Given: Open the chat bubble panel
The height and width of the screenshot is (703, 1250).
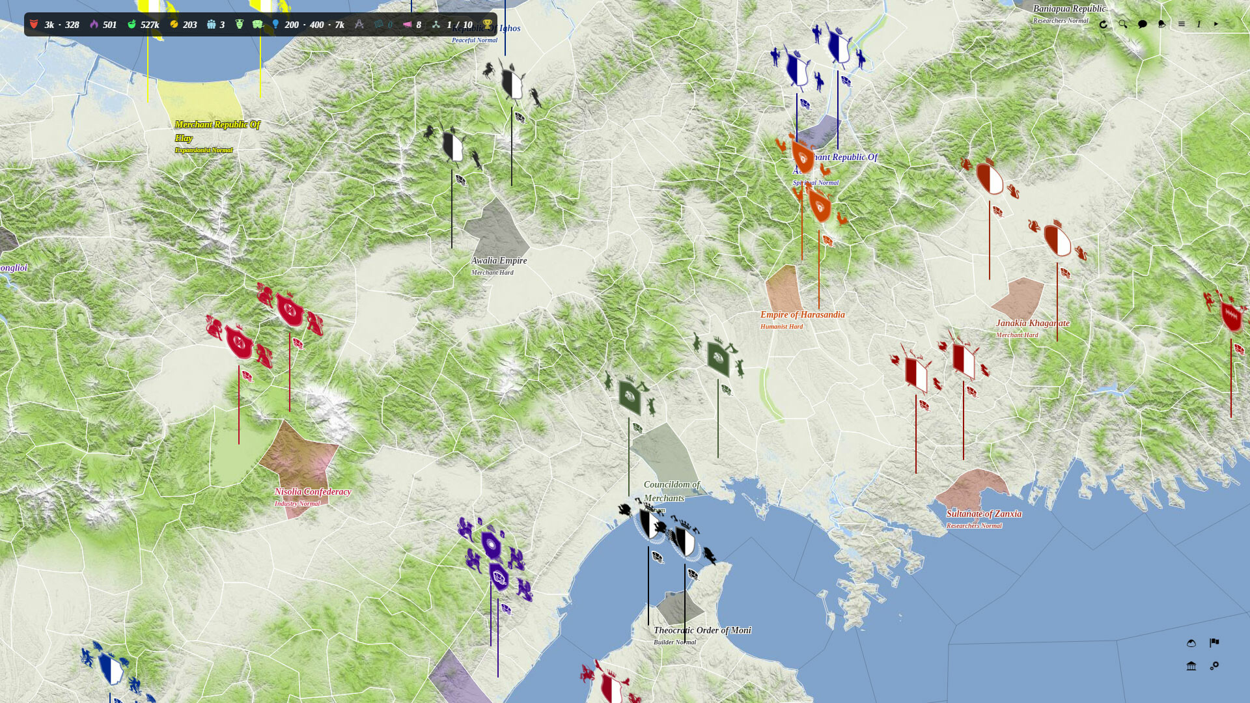Looking at the screenshot, I should 1142,24.
